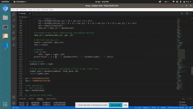Viewport: 193px width, 109px height.
Task: Click the key string value on line 229
Action: point(41,81)
